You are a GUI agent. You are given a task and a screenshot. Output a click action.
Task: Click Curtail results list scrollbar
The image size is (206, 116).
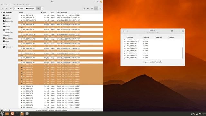[x=183, y=53]
